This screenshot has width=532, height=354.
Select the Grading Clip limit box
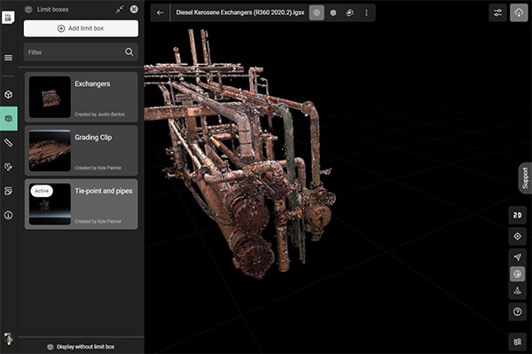coord(81,150)
